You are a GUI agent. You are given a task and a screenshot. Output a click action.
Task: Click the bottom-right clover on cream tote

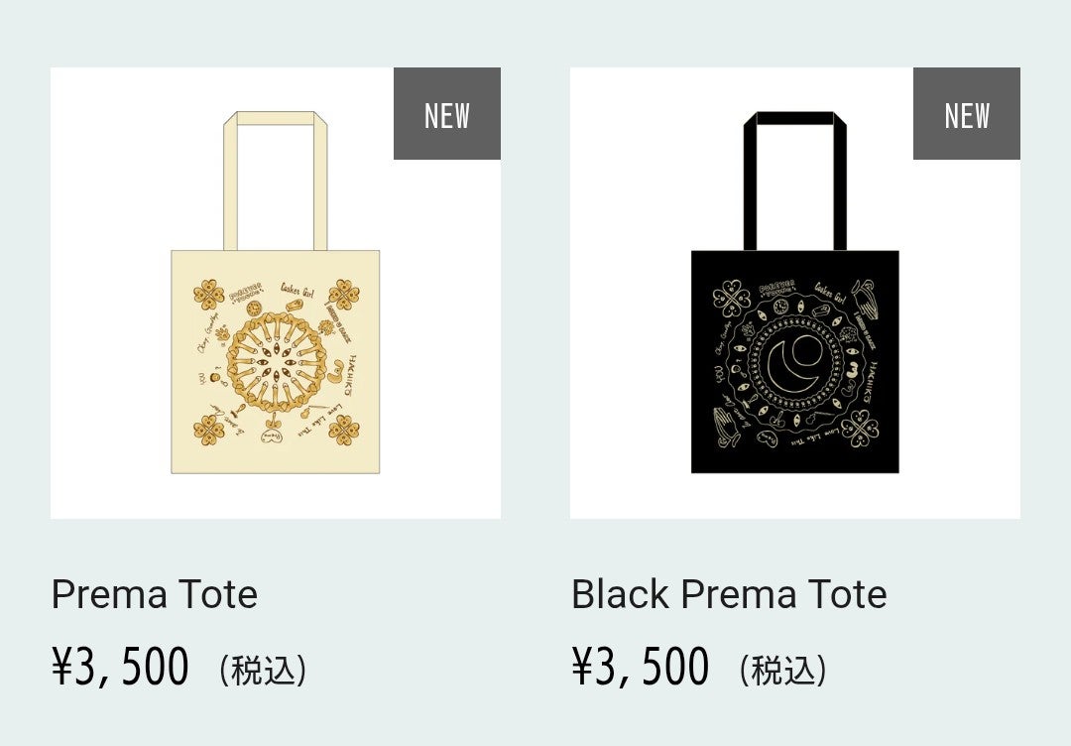(343, 430)
